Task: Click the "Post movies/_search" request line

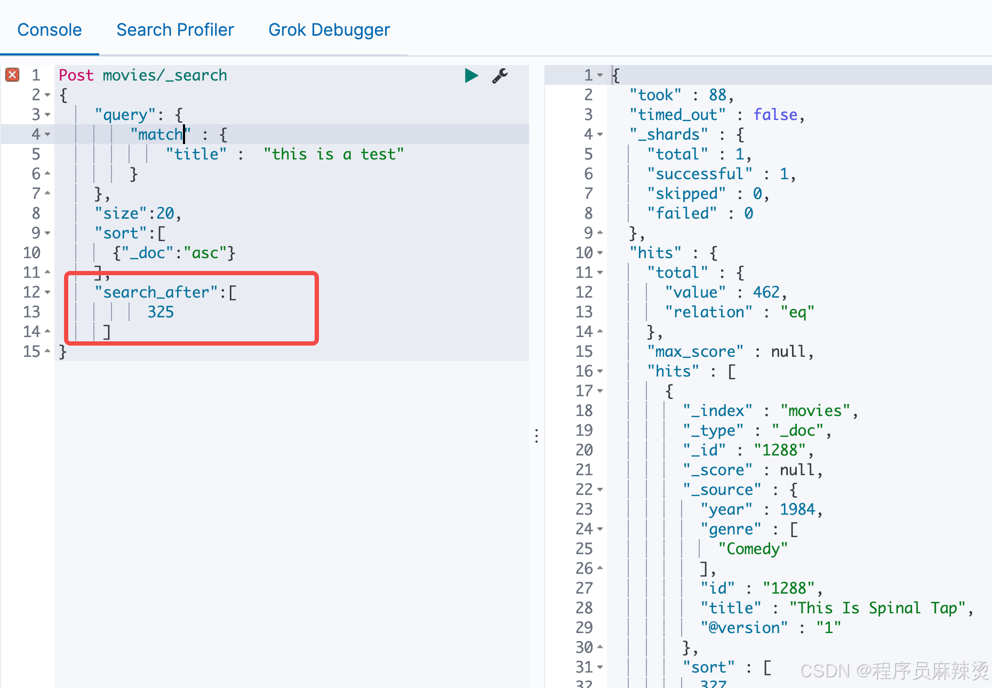Action: (143, 75)
